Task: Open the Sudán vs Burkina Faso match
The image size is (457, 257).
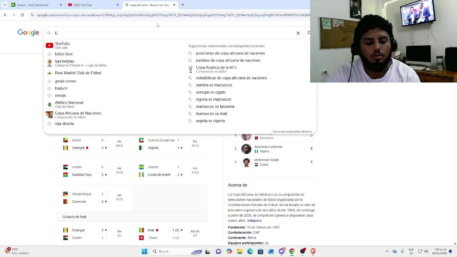Action: tap(94, 171)
